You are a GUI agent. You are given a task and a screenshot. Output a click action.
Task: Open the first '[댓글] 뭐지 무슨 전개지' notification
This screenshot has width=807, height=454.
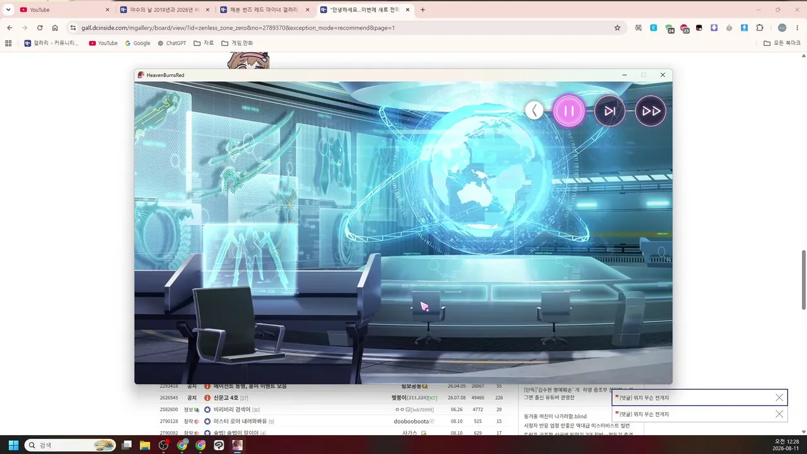(644, 398)
